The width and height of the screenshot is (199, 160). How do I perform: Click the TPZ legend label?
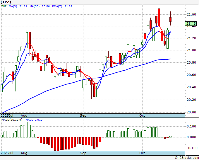coord(4,6)
